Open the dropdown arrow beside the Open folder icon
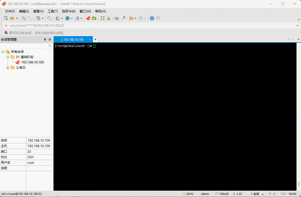 17,18
